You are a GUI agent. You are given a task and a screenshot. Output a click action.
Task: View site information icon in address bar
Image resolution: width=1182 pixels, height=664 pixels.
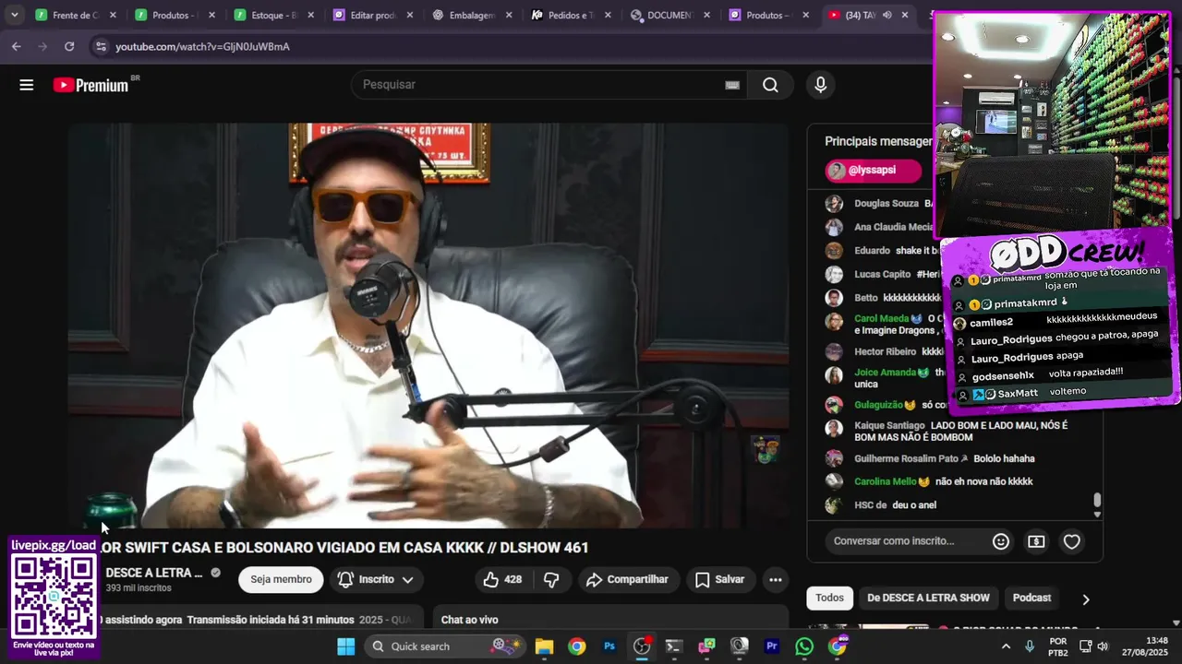(100, 46)
